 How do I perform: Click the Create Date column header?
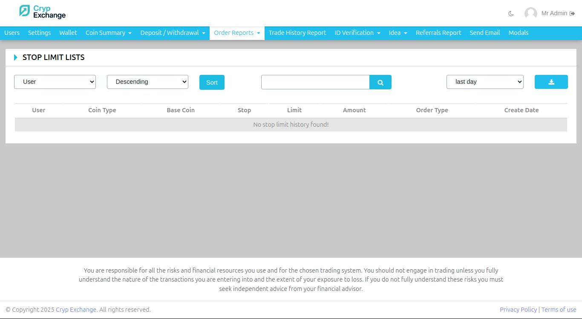(521, 110)
